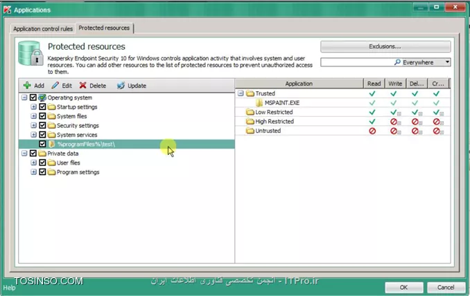Screen dimensions: 470x296
Task: Click the Operating system shield icon
Action: (42, 98)
